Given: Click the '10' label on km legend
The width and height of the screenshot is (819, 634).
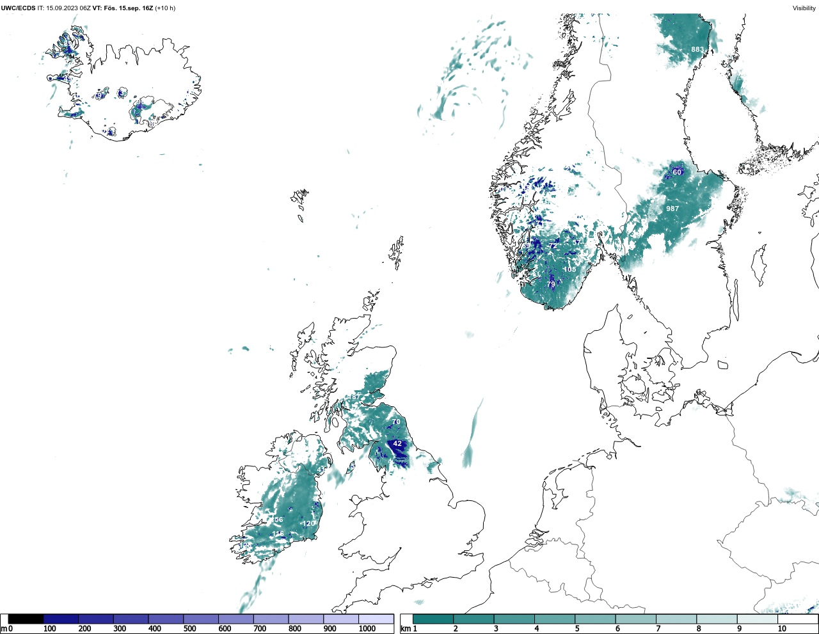Looking at the screenshot, I should coord(782,629).
